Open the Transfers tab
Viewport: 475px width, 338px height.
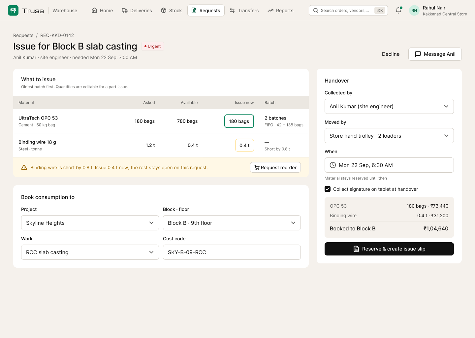pyautogui.click(x=244, y=11)
